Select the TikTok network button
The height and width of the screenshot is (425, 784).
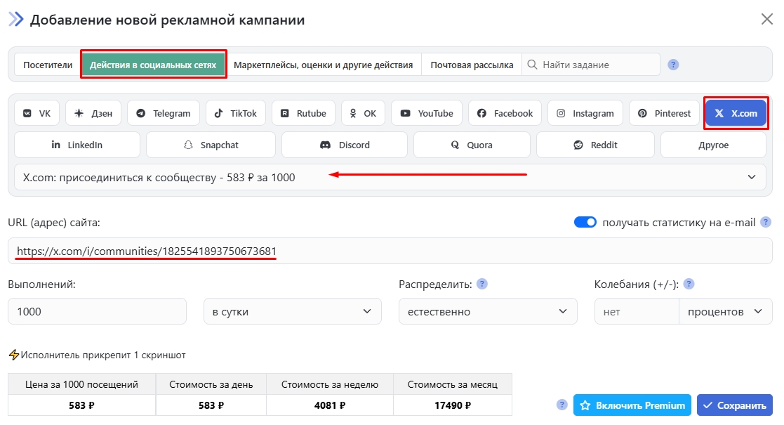point(236,113)
